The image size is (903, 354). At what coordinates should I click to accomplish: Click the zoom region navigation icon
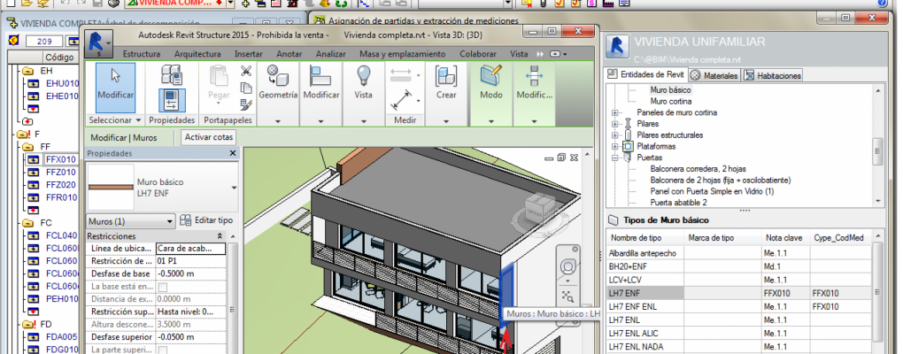coord(567,296)
